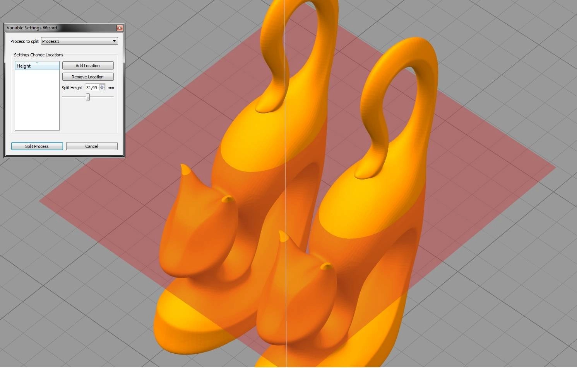
Task: Click the Split Height slider handle
Action: (88, 97)
